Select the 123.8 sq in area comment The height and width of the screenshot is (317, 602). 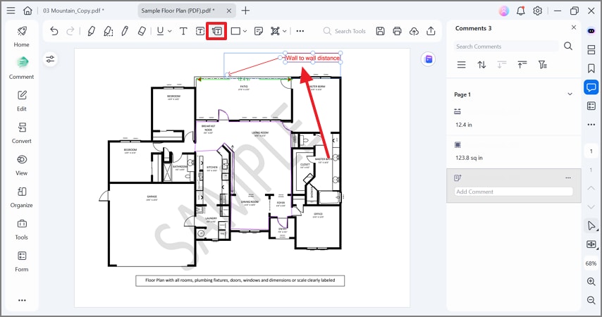pos(513,151)
